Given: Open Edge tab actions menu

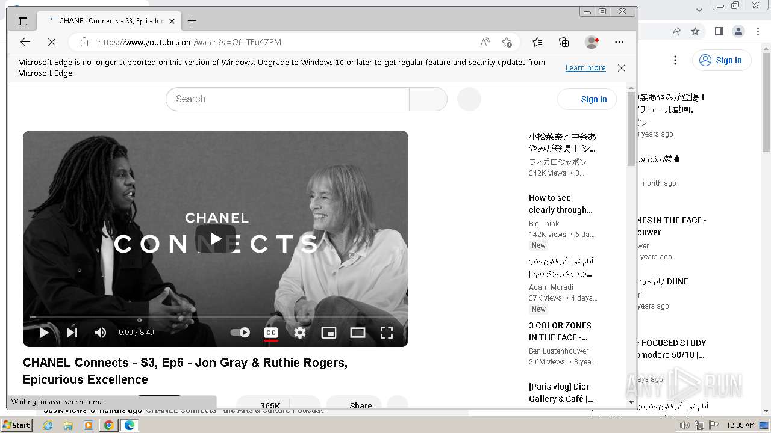Looking at the screenshot, I should [x=23, y=21].
